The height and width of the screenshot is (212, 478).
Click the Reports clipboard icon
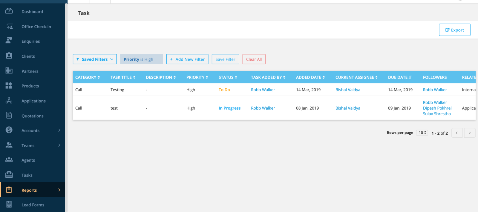[9, 190]
